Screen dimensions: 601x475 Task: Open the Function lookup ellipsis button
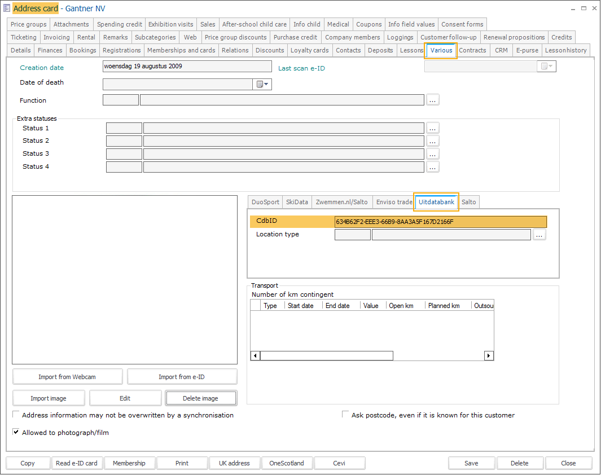(433, 100)
